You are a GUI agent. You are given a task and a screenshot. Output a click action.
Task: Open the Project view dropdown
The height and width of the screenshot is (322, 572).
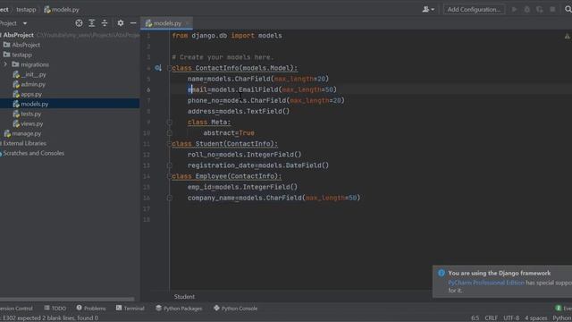[25, 23]
